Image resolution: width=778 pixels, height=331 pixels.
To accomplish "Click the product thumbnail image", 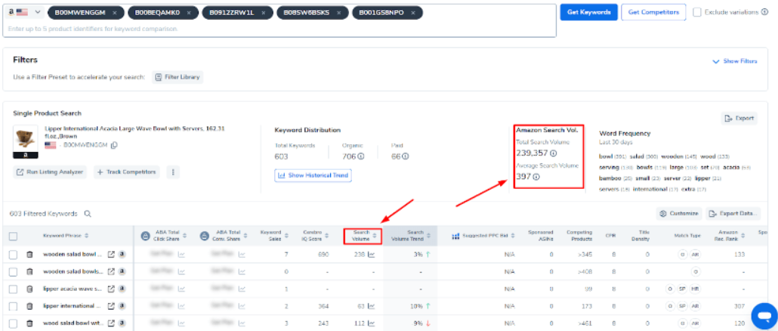I will pos(26,141).
